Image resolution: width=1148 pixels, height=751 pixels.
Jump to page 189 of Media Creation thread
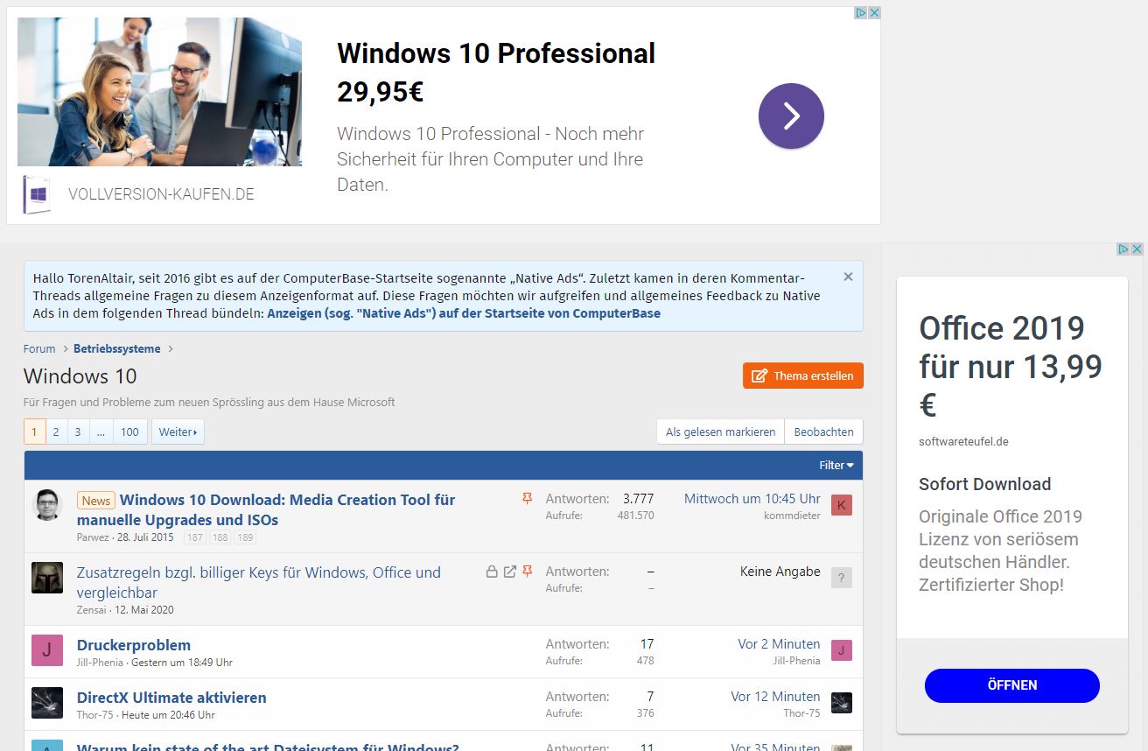coord(245,537)
